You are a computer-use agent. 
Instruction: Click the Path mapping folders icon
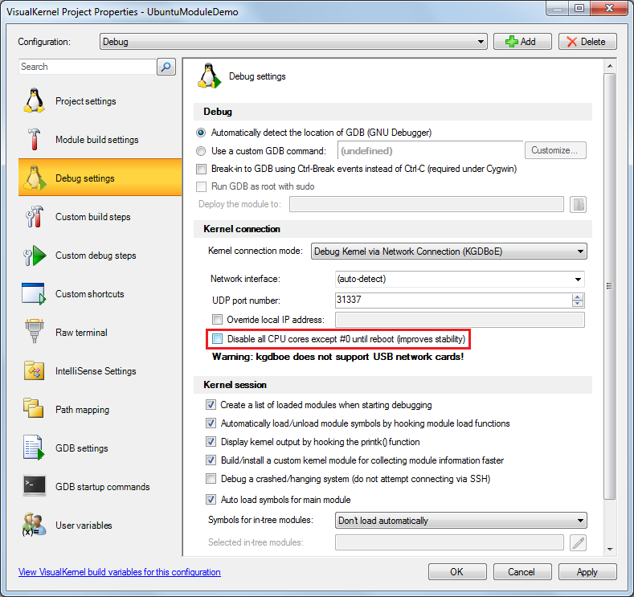click(33, 408)
